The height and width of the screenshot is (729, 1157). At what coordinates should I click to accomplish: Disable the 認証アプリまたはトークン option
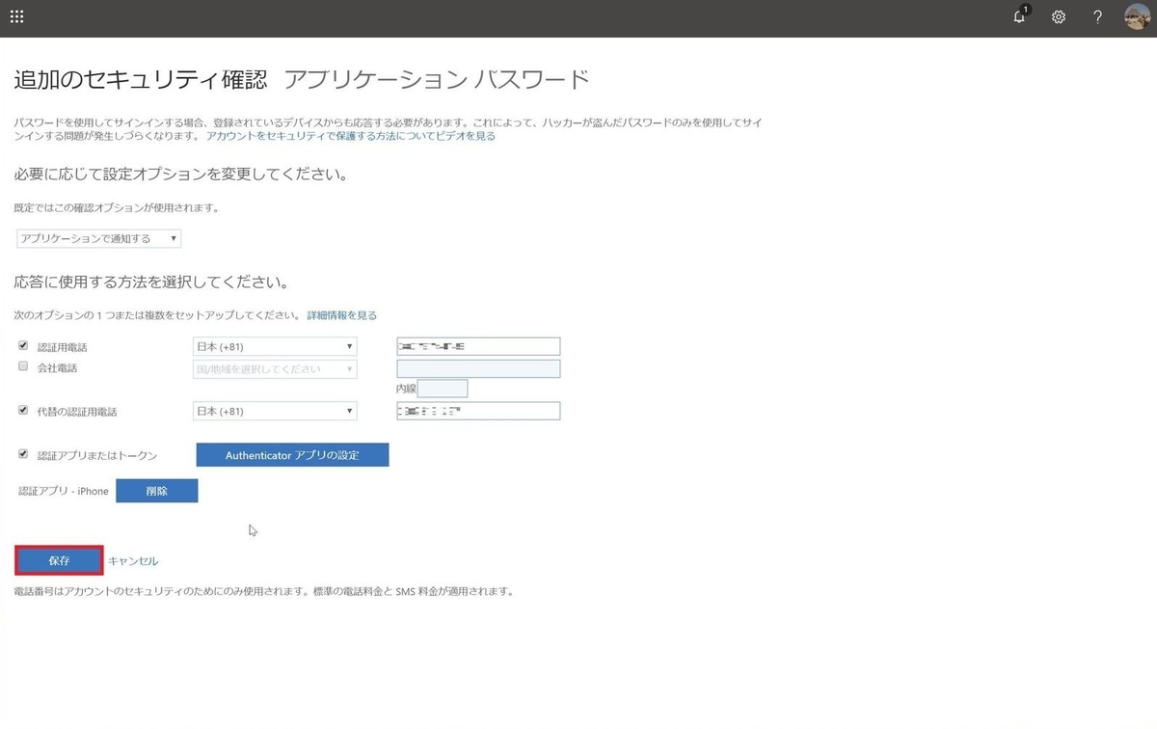pos(22,453)
